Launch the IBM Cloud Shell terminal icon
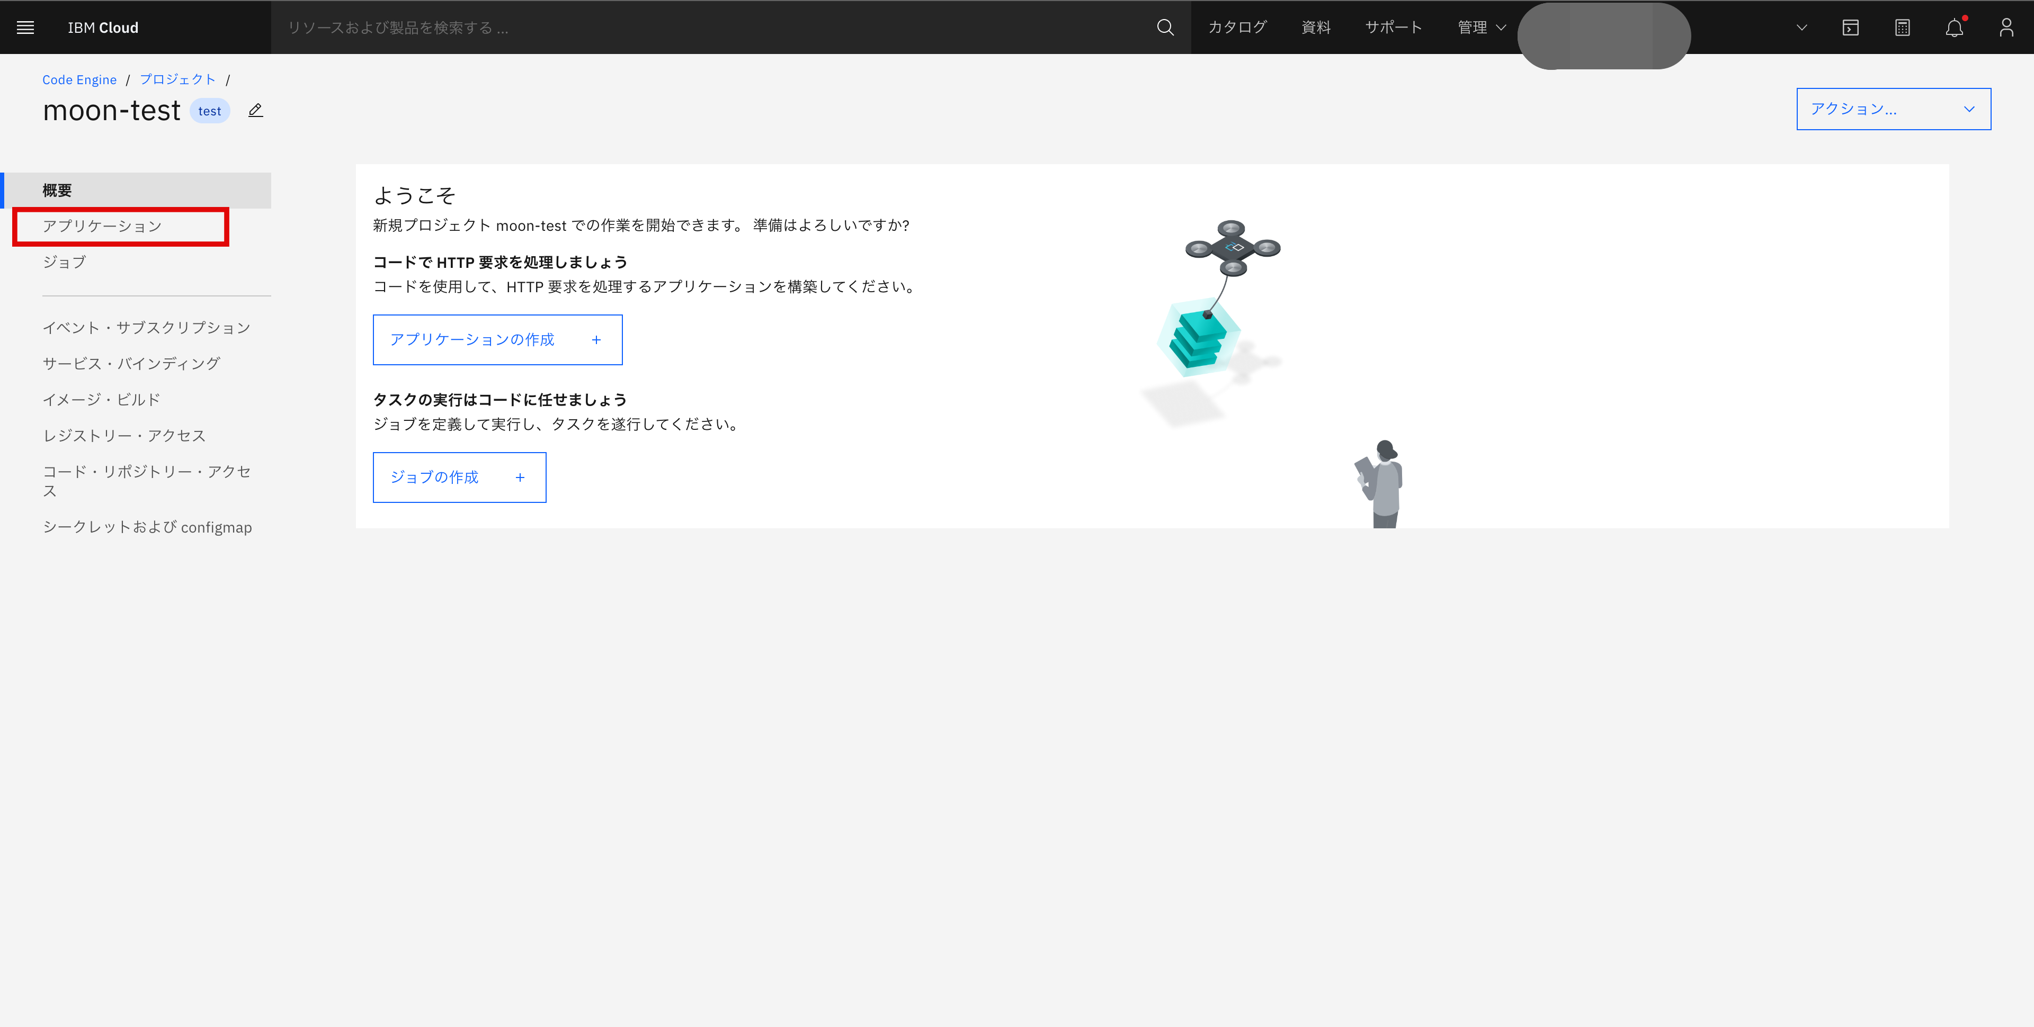 point(1850,27)
